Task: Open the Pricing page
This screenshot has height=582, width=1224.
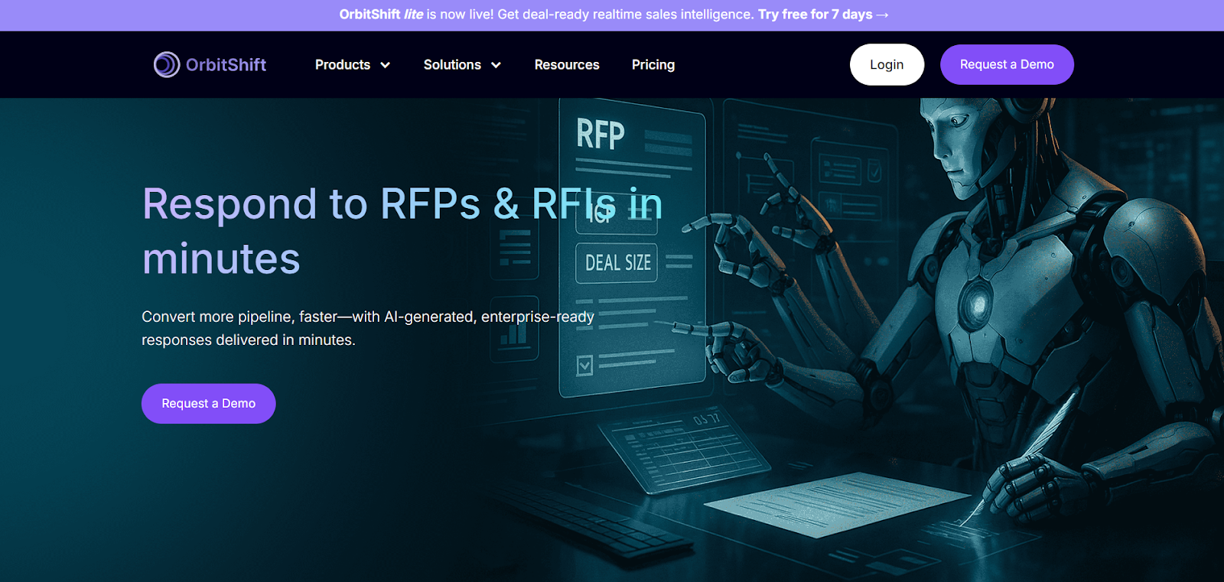Action: click(x=653, y=65)
